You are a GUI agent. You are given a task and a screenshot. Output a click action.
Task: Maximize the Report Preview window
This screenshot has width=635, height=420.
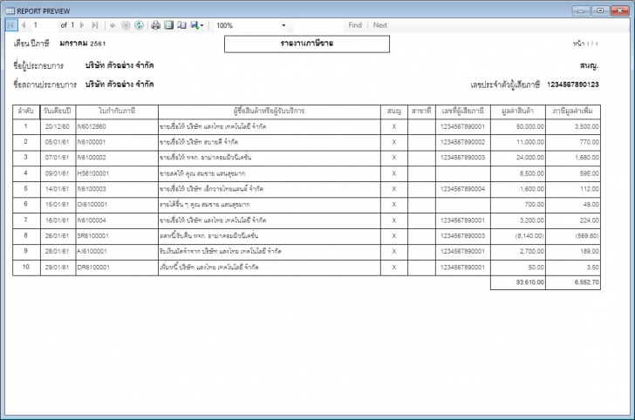(x=600, y=10)
